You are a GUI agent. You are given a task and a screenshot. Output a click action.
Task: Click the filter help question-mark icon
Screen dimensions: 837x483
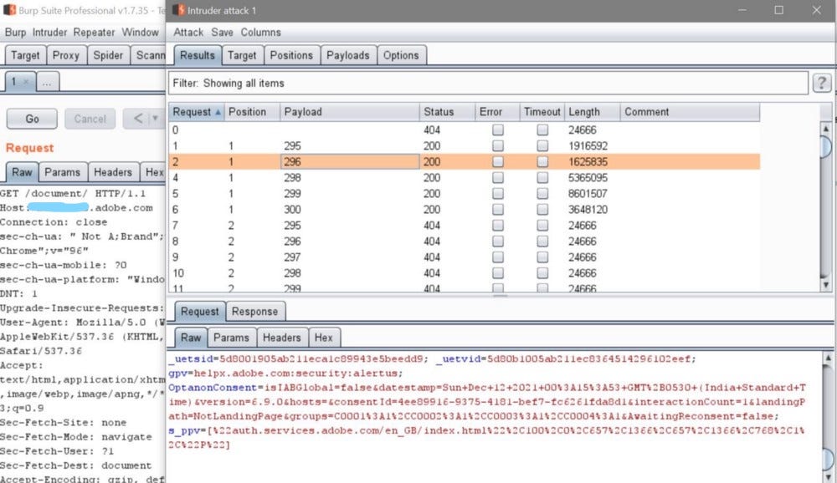pyautogui.click(x=822, y=84)
